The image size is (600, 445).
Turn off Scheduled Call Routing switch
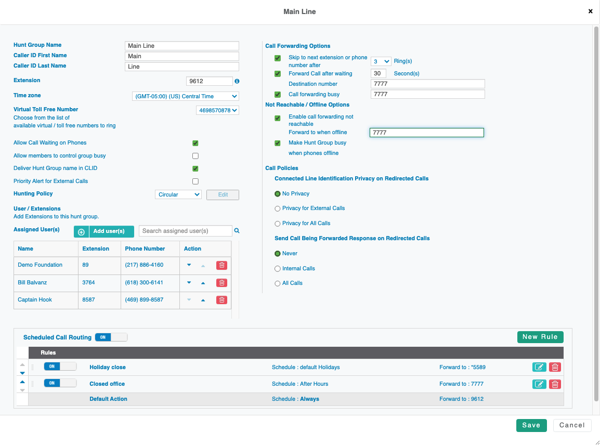[111, 337]
